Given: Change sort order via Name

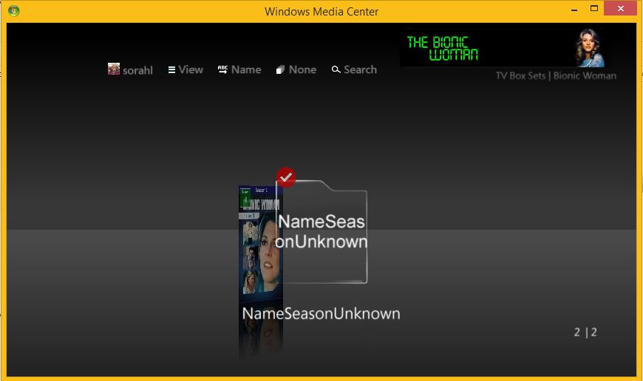Looking at the screenshot, I should [239, 69].
